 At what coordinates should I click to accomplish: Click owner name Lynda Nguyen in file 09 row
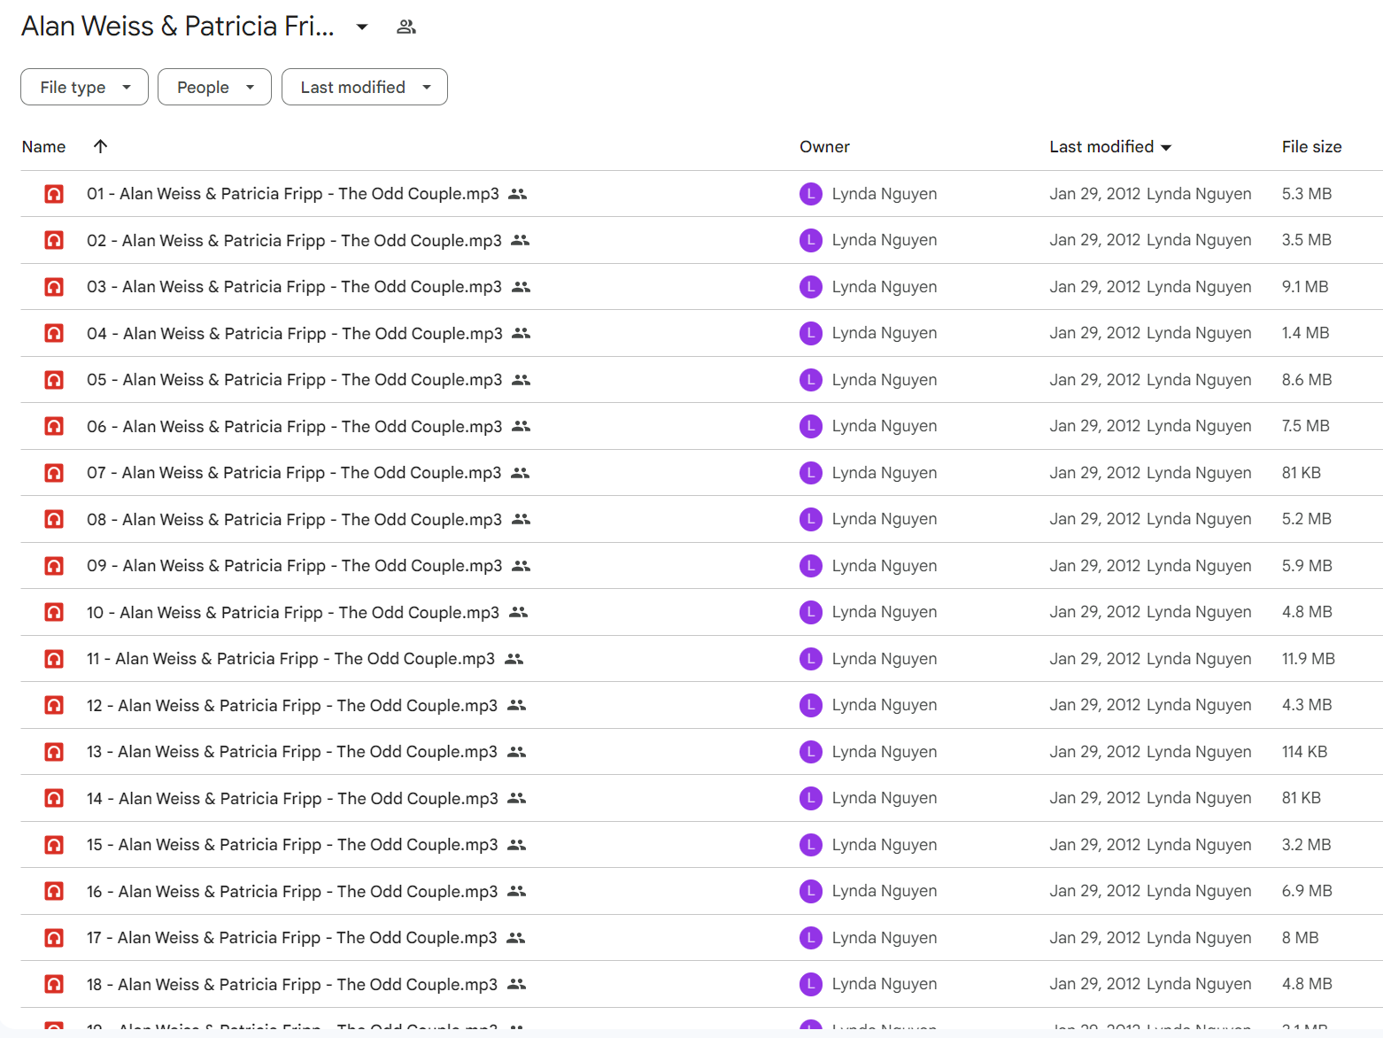click(x=885, y=566)
